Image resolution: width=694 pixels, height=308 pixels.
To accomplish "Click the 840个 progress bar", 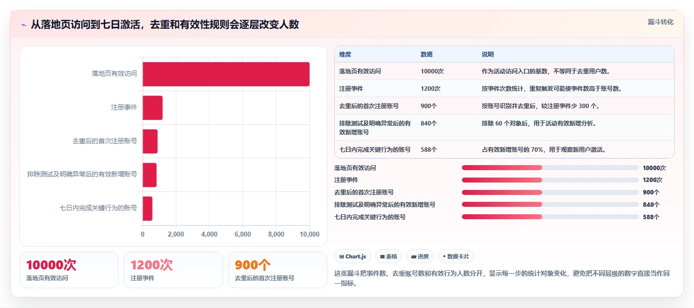I will (550, 204).
